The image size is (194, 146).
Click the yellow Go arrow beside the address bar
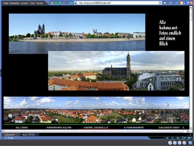[165, 3]
